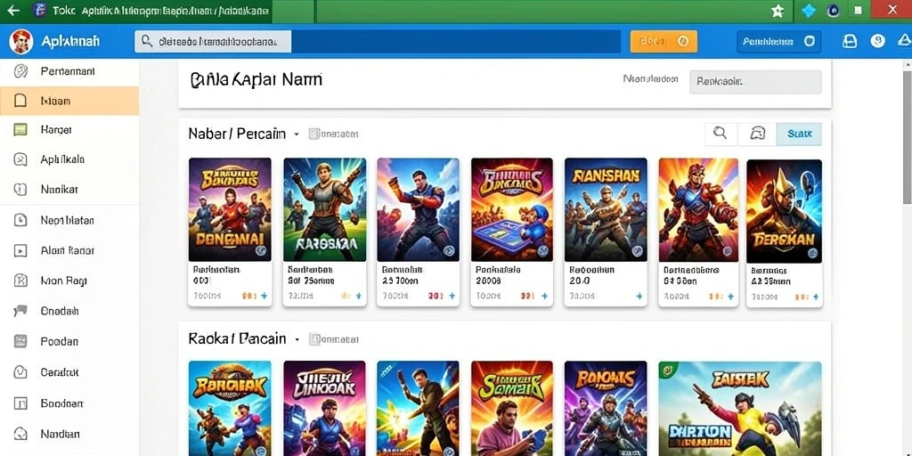The image size is (912, 456).
Task: Click the icon beside Boodran in sidebar
Action: pyautogui.click(x=20, y=403)
